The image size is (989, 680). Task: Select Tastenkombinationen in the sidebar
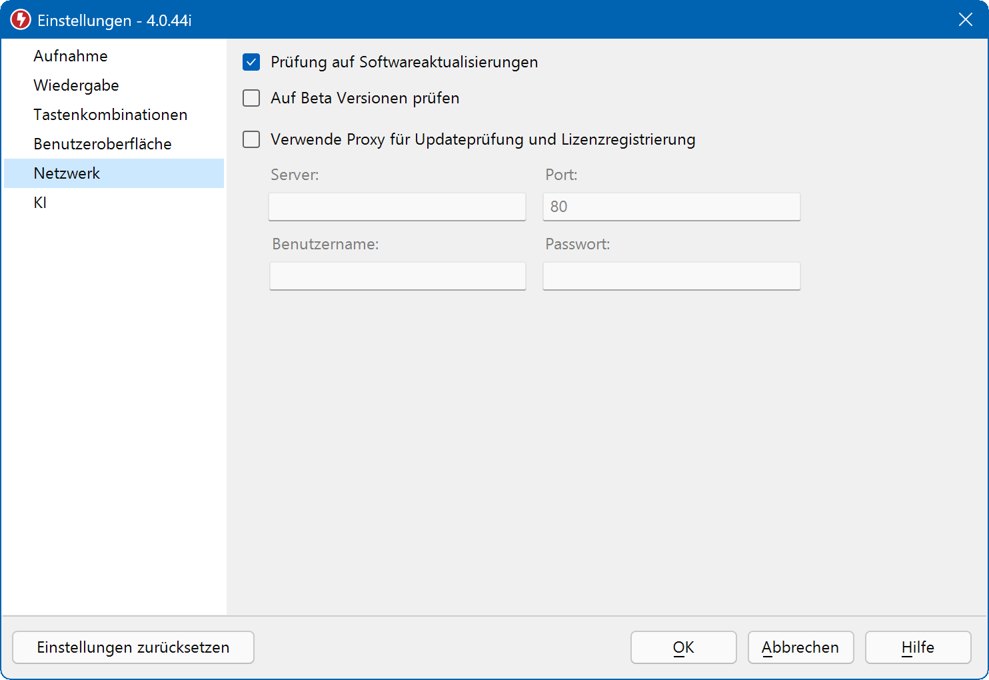click(x=111, y=115)
